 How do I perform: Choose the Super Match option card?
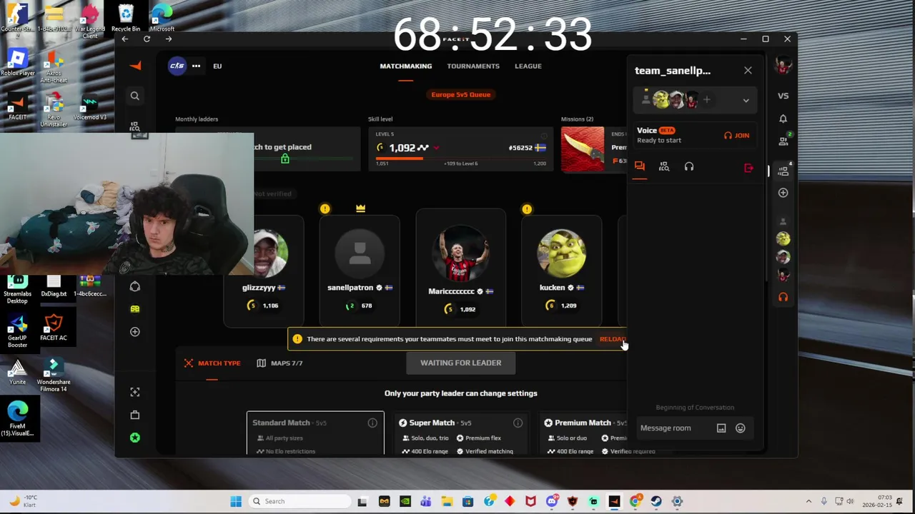460,433
